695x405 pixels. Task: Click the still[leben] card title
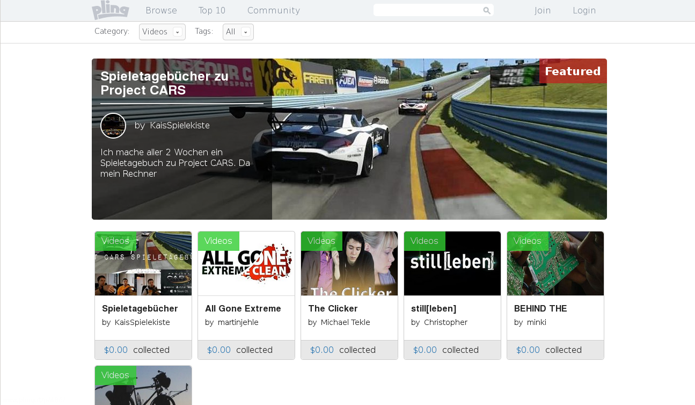434,309
